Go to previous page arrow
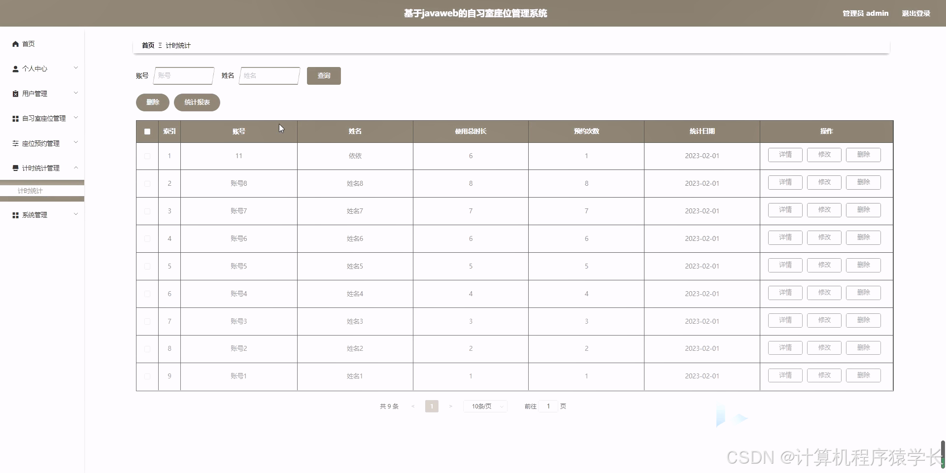 coord(413,406)
